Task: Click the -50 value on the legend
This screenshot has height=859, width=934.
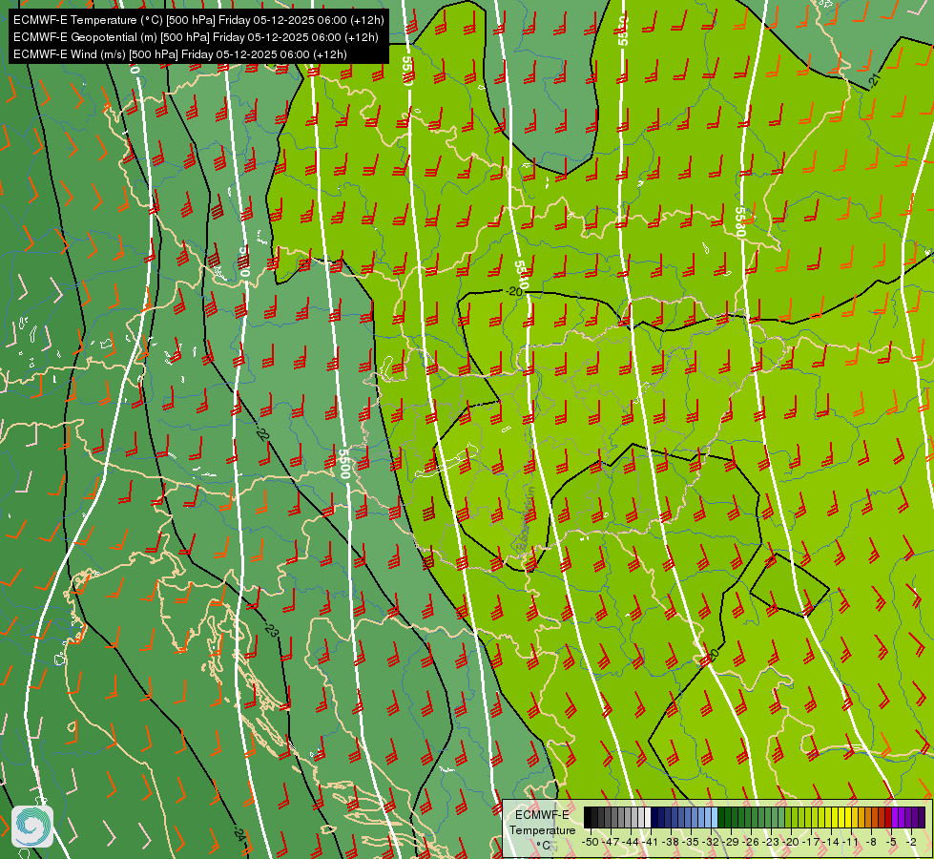Action: pyautogui.click(x=591, y=842)
